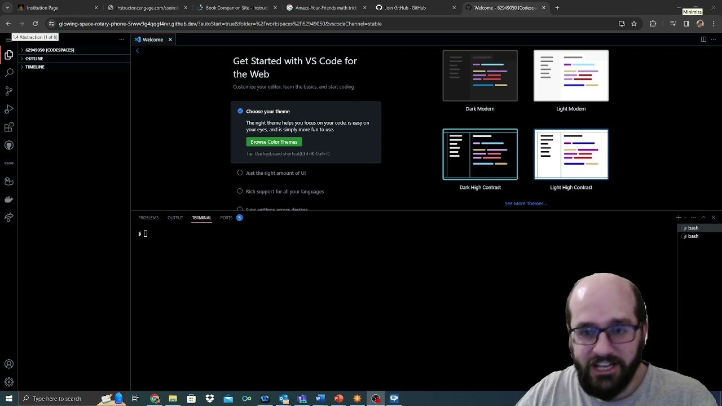The height and width of the screenshot is (406, 722).
Task: Close the terminal panel
Action: pos(713,218)
